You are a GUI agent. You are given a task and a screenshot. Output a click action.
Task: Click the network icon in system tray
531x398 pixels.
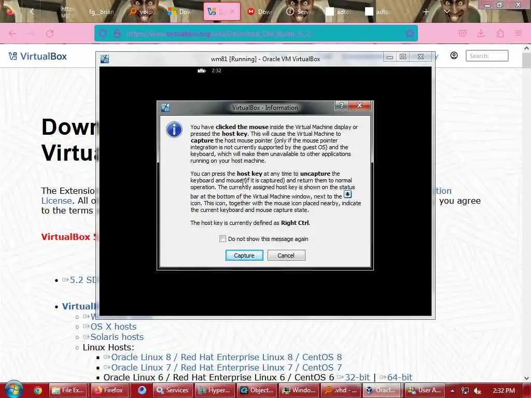[465, 391]
